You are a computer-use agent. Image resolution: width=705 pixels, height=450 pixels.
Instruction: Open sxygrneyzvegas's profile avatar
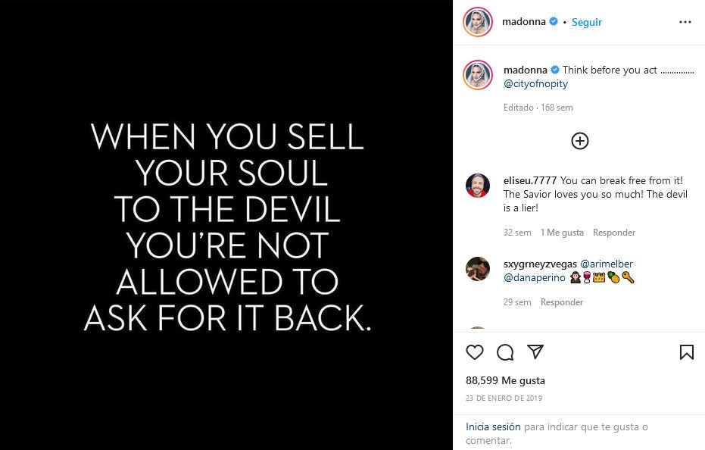[478, 268]
